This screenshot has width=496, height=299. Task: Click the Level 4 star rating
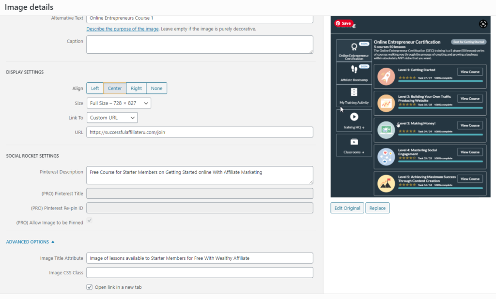[407, 158]
